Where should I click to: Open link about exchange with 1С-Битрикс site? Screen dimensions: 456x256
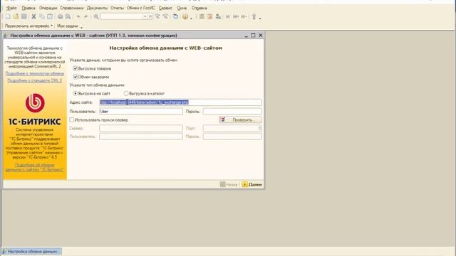point(35,167)
